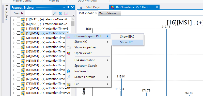Image resolution: width=203 pixels, height=96 pixels.
Task: Open the Start Page tab
Action: 93,7
